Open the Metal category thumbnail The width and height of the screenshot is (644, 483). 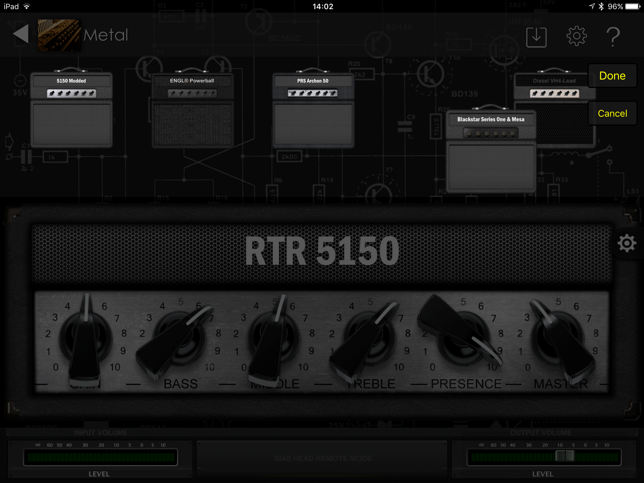pos(59,35)
